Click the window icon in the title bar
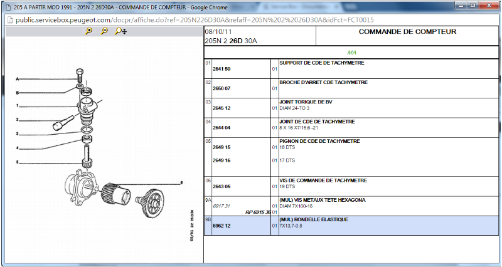The height and width of the screenshot is (267, 502). pyautogui.click(x=6, y=6)
